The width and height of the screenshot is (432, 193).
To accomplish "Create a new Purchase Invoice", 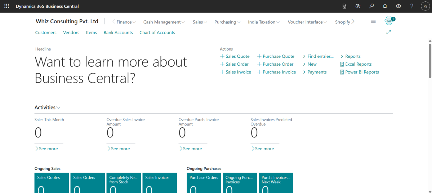I will click(277, 72).
